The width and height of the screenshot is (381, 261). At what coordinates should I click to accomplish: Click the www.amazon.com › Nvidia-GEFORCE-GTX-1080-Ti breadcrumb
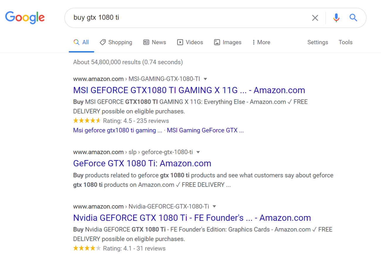[141, 206]
